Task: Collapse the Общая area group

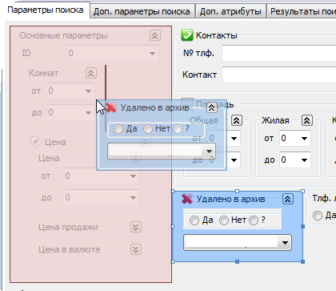Action: tap(237, 120)
